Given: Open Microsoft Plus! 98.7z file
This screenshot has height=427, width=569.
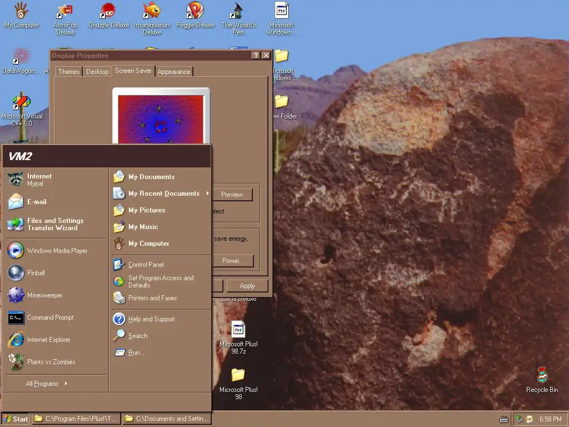Looking at the screenshot, I should pyautogui.click(x=238, y=337).
